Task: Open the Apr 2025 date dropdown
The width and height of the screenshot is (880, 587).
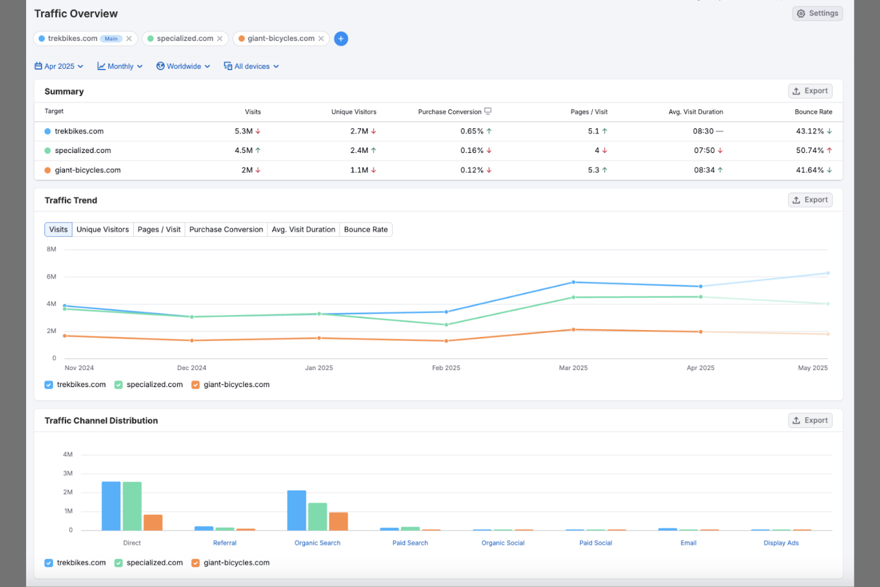Action: tap(59, 66)
